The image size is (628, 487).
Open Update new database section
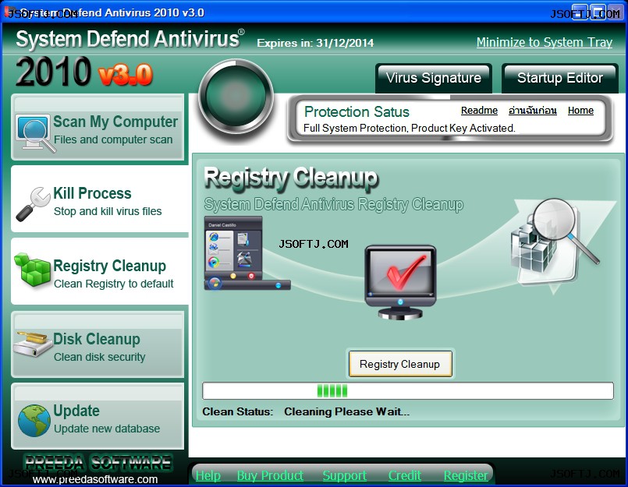[98, 417]
